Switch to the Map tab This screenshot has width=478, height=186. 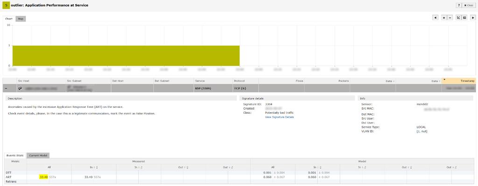point(21,19)
